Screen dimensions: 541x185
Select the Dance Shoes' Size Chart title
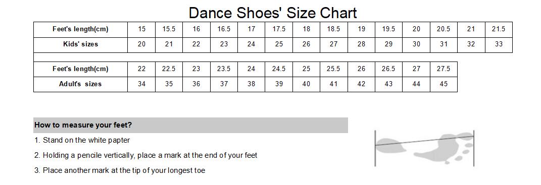click(x=273, y=13)
